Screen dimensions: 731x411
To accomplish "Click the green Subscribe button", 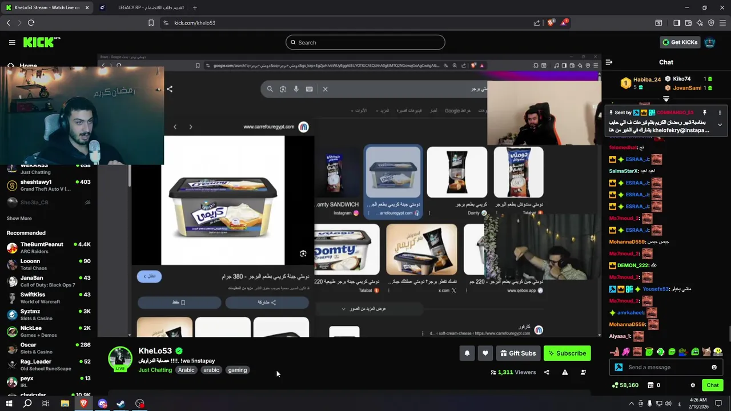I will (567, 353).
